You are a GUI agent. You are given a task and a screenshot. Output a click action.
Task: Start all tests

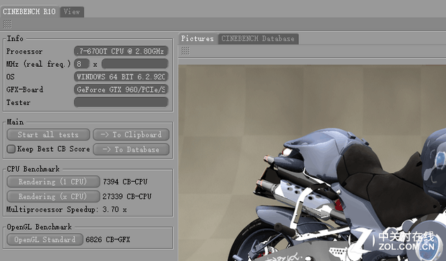click(x=48, y=134)
